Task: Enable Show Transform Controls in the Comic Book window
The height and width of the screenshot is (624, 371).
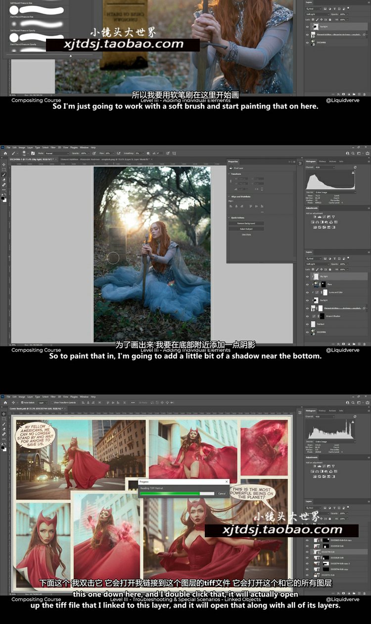Action: click(x=52, y=402)
